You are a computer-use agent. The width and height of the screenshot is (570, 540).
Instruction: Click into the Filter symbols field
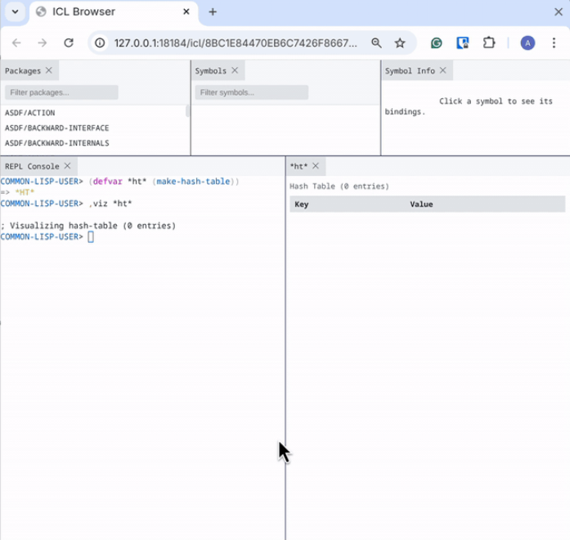click(x=251, y=92)
